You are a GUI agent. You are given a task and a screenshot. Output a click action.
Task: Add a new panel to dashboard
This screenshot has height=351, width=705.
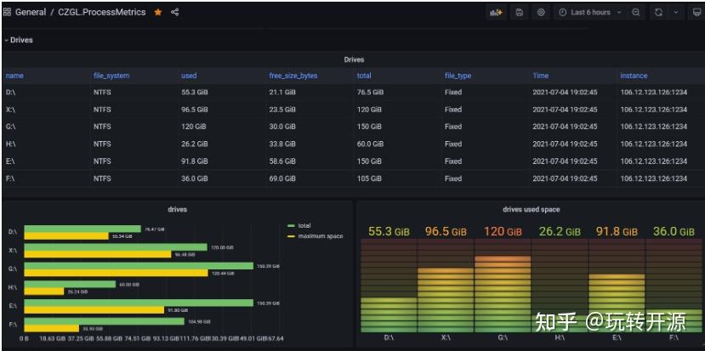coord(497,13)
